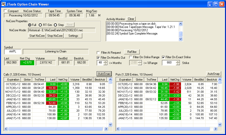Increase the Months value with up spinner
The height and width of the screenshot is (135, 226).
[105, 62]
